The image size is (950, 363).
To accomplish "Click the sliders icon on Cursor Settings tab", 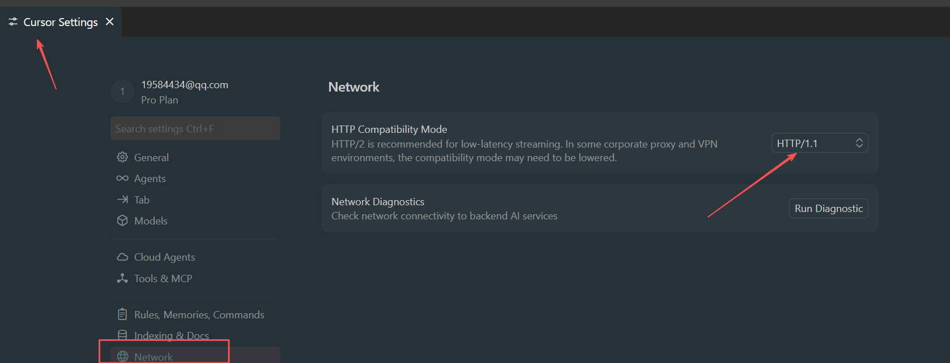I will tap(13, 22).
